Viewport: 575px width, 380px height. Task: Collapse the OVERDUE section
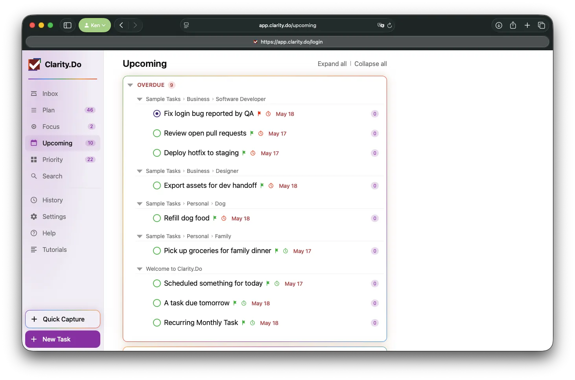pos(130,85)
